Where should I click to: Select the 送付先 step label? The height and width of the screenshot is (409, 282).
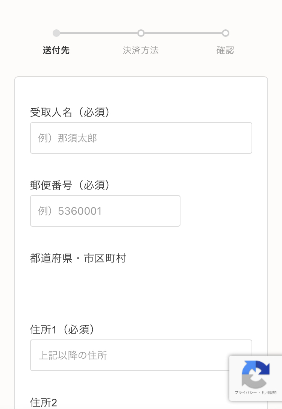pos(56,50)
